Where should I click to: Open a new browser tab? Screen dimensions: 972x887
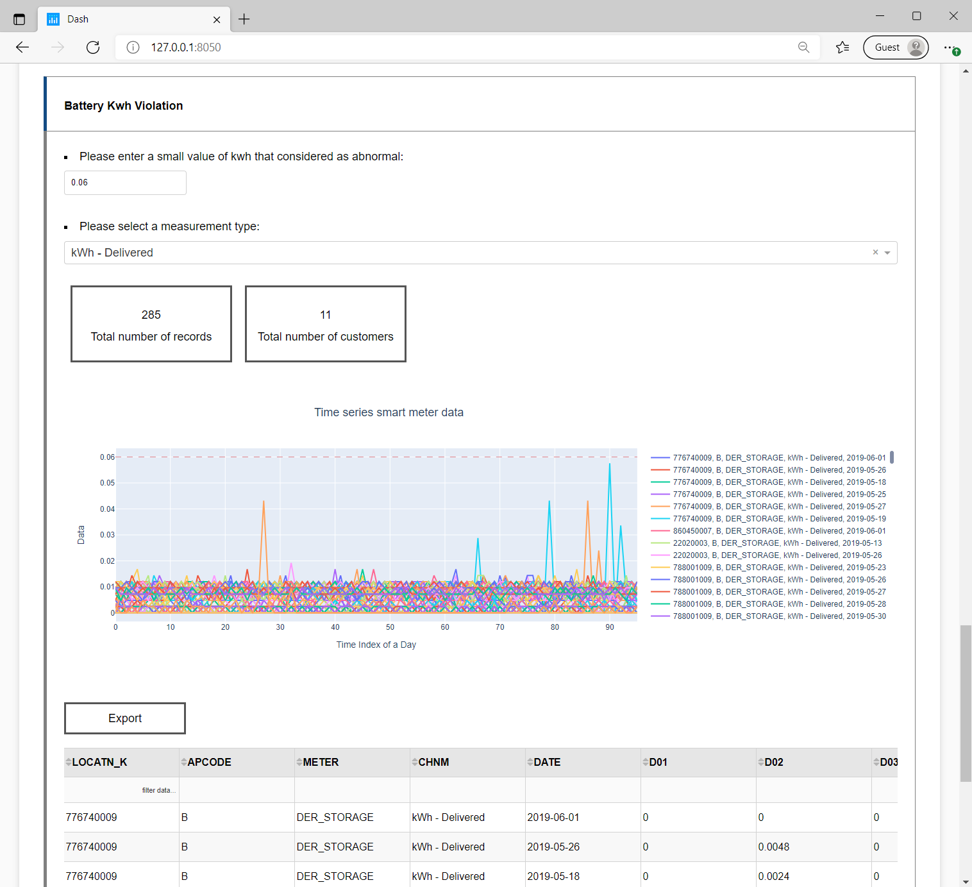[x=244, y=19]
